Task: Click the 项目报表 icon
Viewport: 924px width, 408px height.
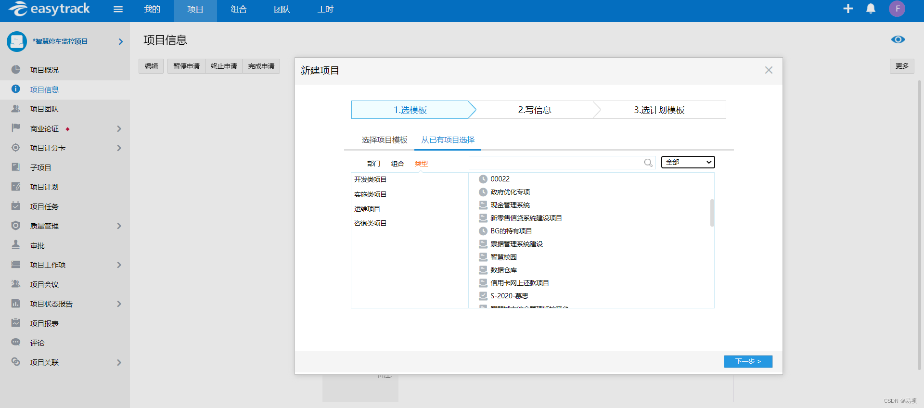Action: click(x=16, y=323)
